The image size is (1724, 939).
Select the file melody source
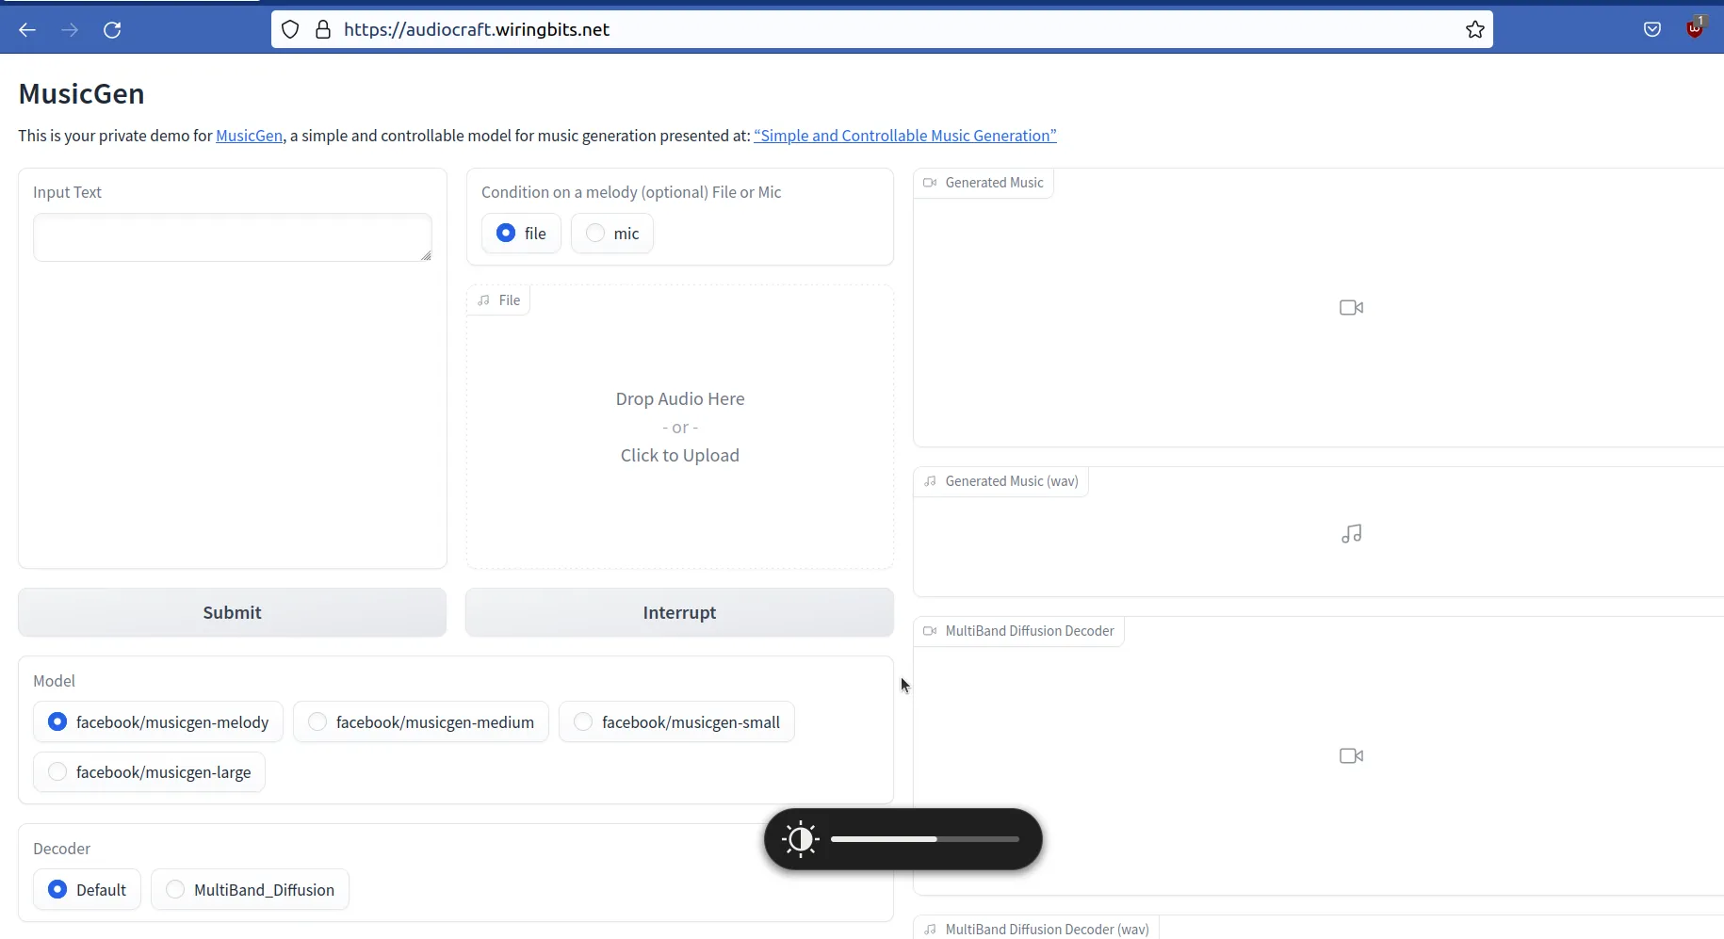(x=521, y=234)
